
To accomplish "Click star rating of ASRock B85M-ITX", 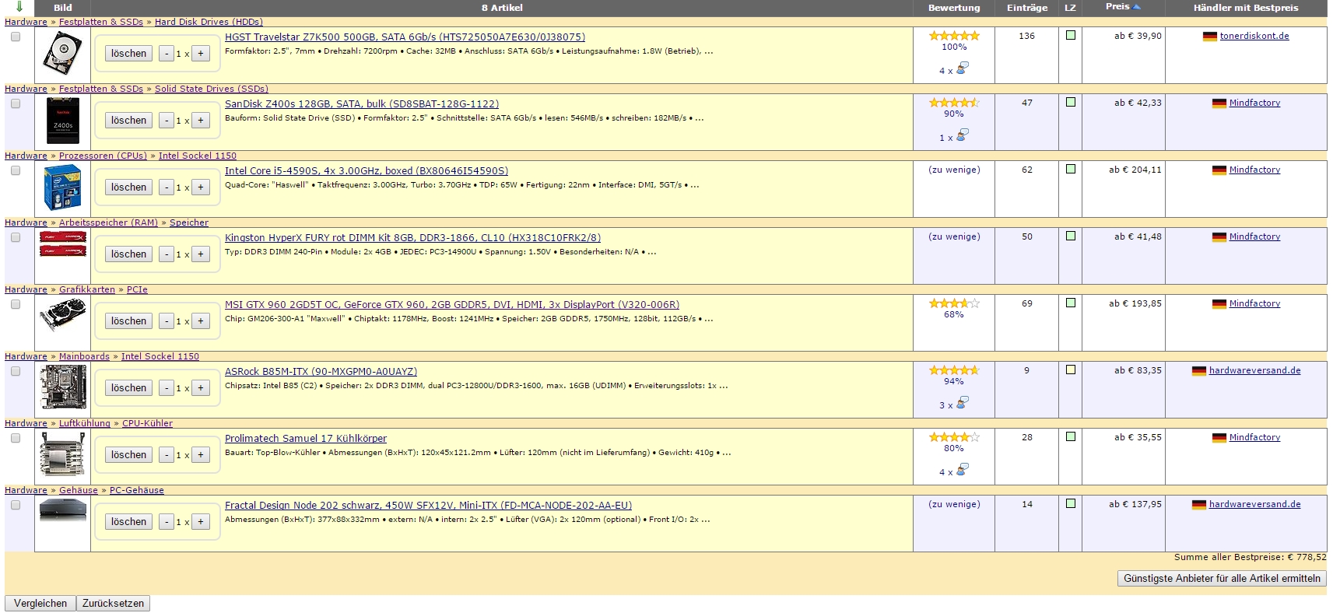I will point(954,370).
